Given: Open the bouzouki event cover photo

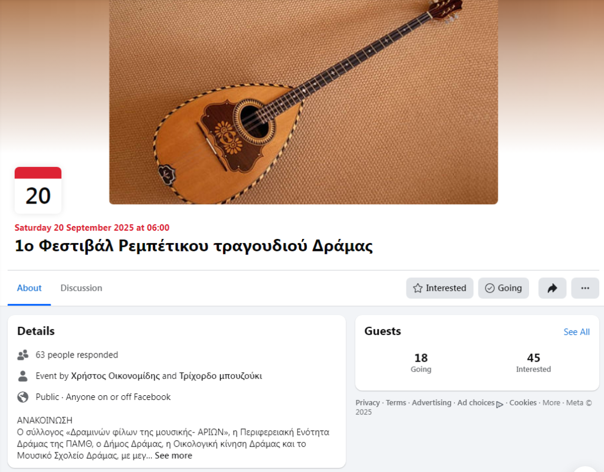Looking at the screenshot, I should pyautogui.click(x=304, y=101).
